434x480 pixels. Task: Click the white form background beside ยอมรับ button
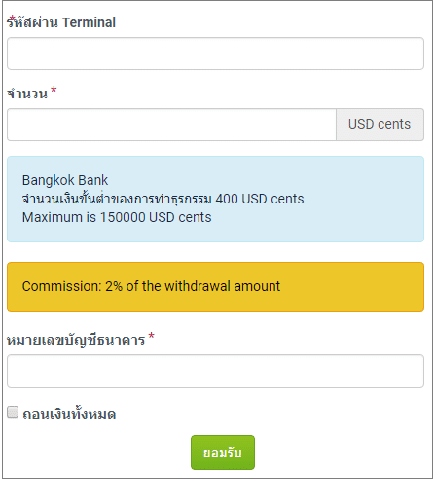point(341,453)
